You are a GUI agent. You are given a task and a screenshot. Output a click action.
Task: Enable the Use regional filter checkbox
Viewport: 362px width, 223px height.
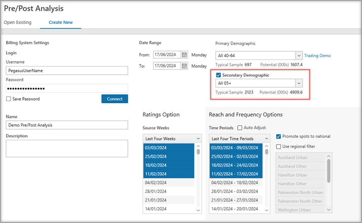[x=278, y=146]
